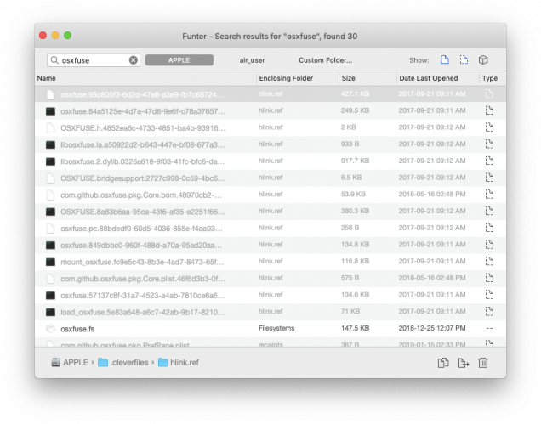Click executable icon of libosxfuse.la
The width and height of the screenshot is (541, 424).
point(51,144)
